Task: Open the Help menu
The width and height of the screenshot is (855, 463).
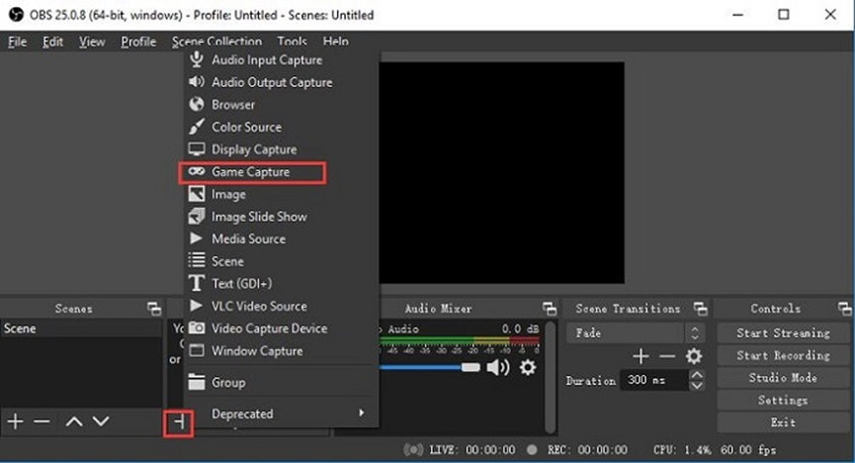Action: pos(335,42)
